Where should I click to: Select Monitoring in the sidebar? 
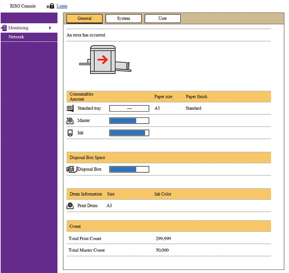pos(18,28)
